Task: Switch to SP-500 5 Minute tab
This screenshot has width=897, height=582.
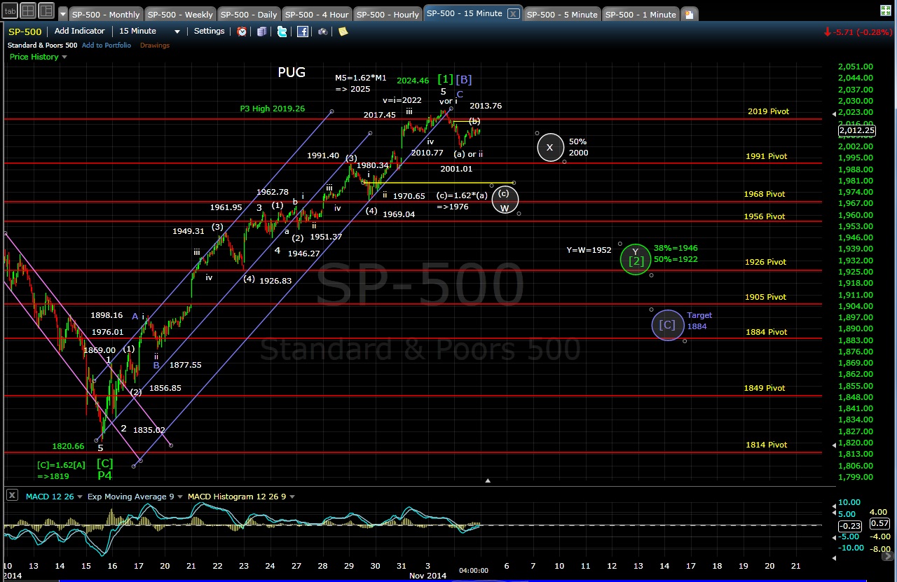Action: (562, 14)
